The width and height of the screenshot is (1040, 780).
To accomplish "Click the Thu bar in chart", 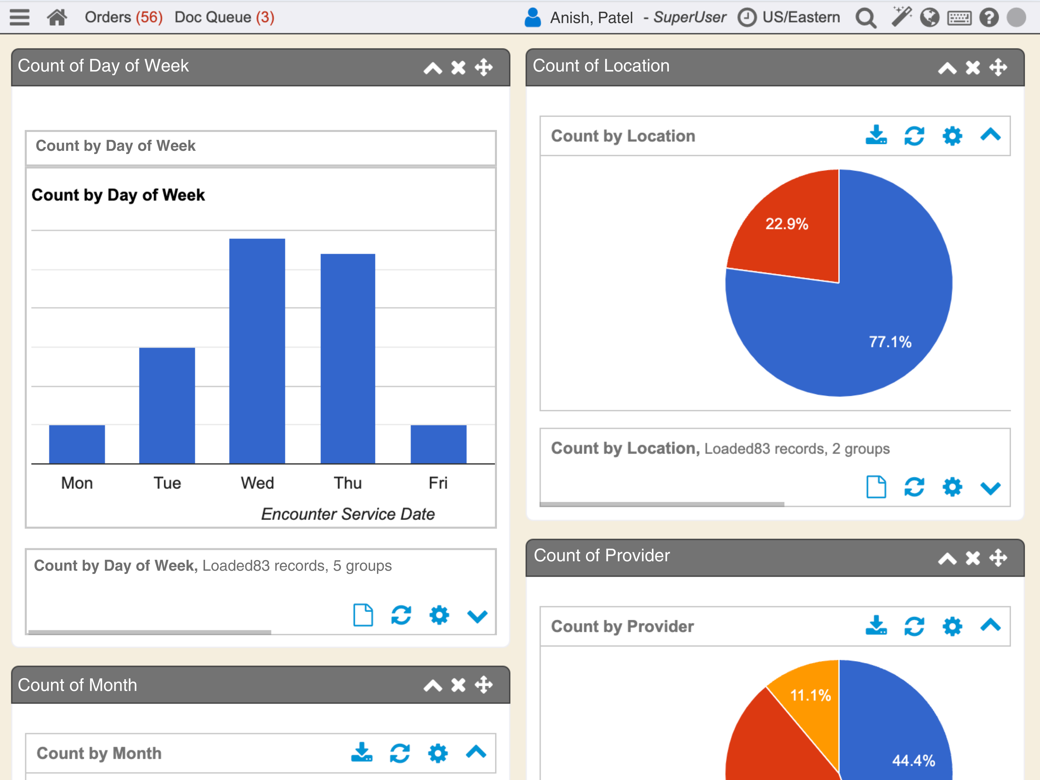I will tap(348, 359).
